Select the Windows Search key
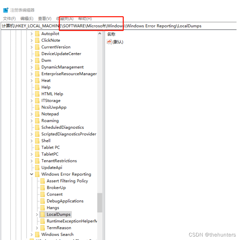The width and height of the screenshot is (241, 240). 57,234
